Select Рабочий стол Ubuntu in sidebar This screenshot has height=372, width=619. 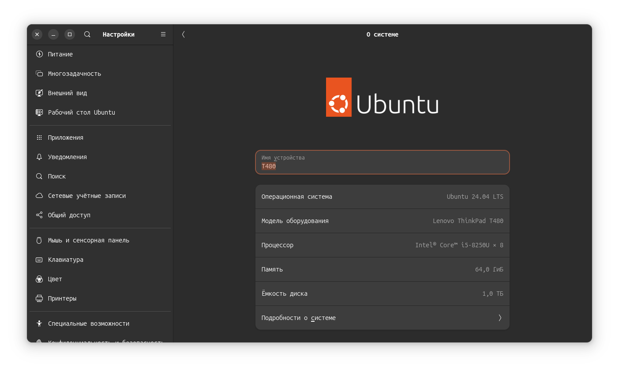[x=82, y=112]
